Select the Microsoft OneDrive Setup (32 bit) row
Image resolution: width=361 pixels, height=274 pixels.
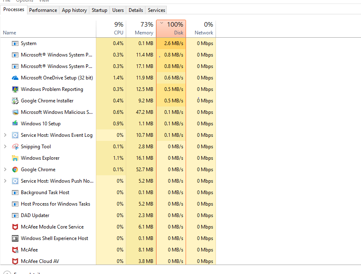click(x=108, y=78)
